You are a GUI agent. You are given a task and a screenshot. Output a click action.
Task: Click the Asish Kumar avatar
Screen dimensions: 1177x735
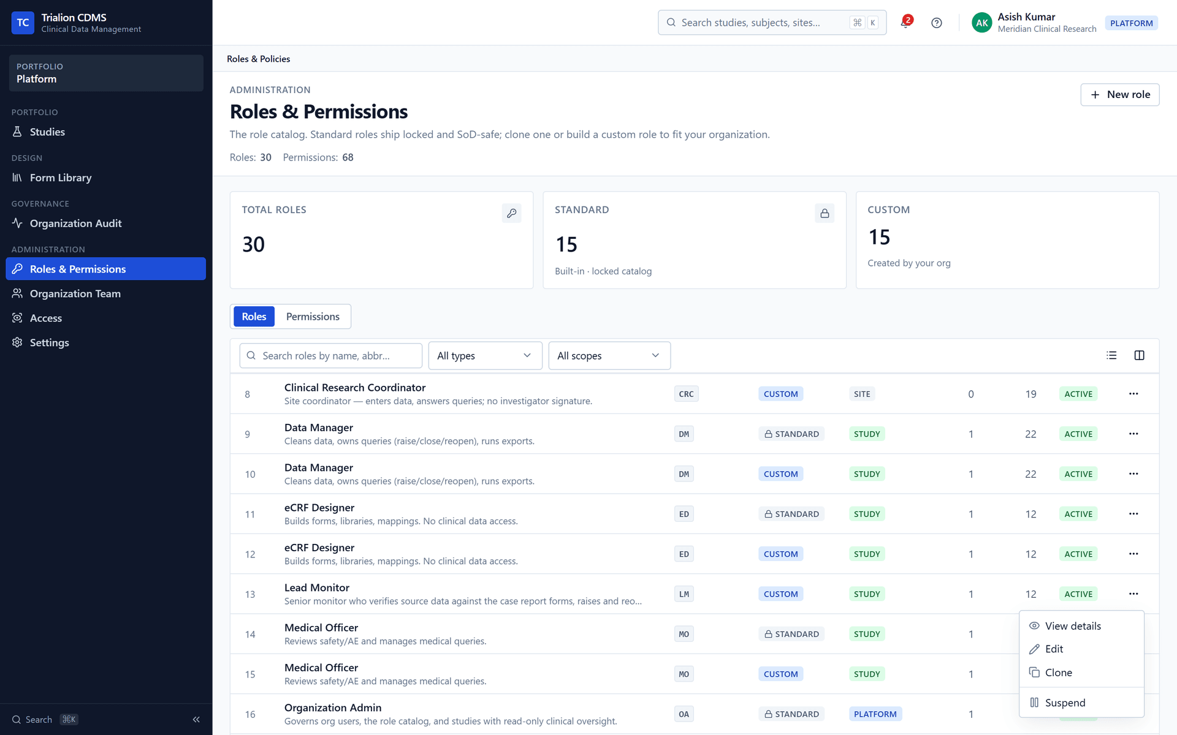pyautogui.click(x=981, y=23)
